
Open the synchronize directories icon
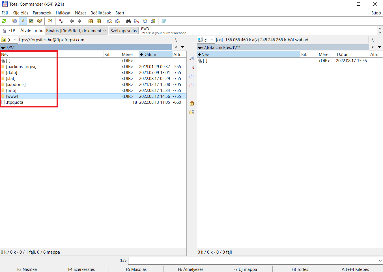[x=145, y=21]
